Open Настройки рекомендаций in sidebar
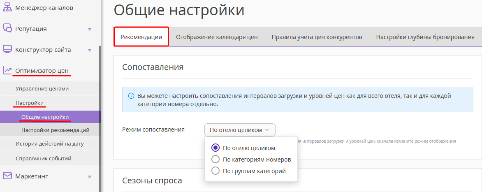The image size is (482, 192). 49,130
